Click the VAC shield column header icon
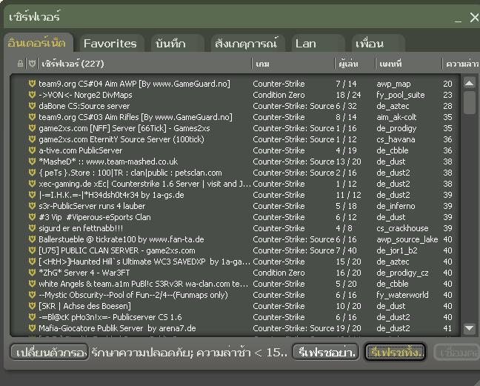 (32, 64)
